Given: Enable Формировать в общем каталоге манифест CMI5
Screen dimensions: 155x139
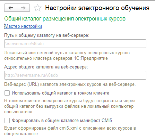Looking at the screenshot, I should pos(7,121).
